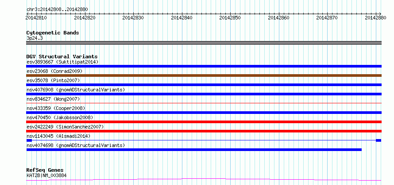Click ruler position 20142880
This screenshot has height=185, width=394.
point(375,18)
